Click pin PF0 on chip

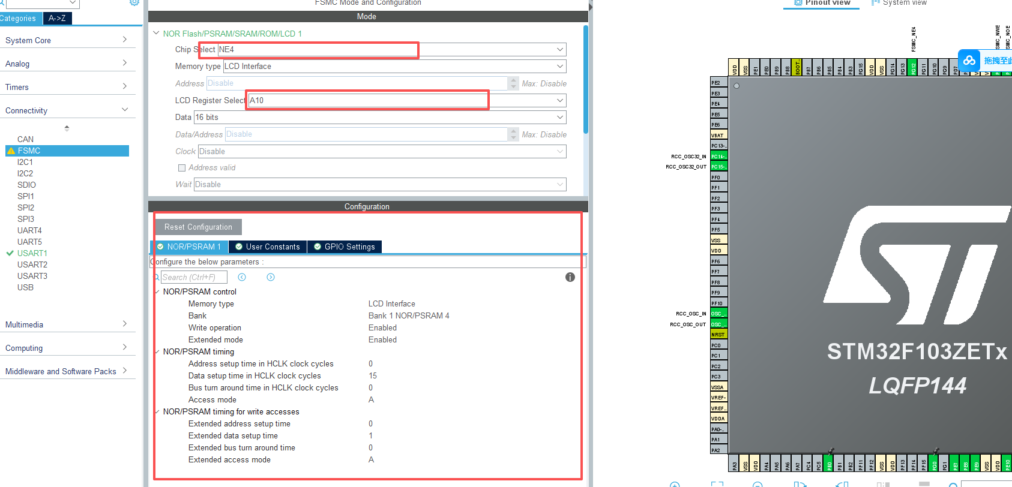click(x=718, y=178)
